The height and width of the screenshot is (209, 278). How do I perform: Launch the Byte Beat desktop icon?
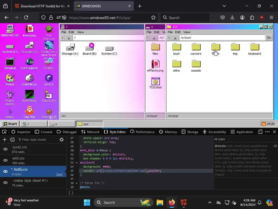click(x=29, y=96)
